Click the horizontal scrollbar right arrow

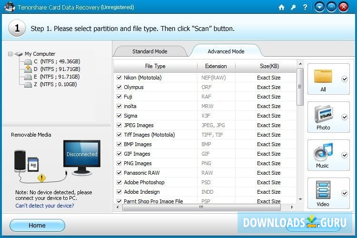(292, 207)
